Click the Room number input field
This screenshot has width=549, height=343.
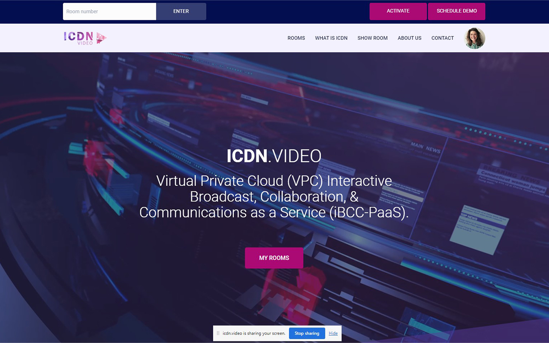point(109,12)
